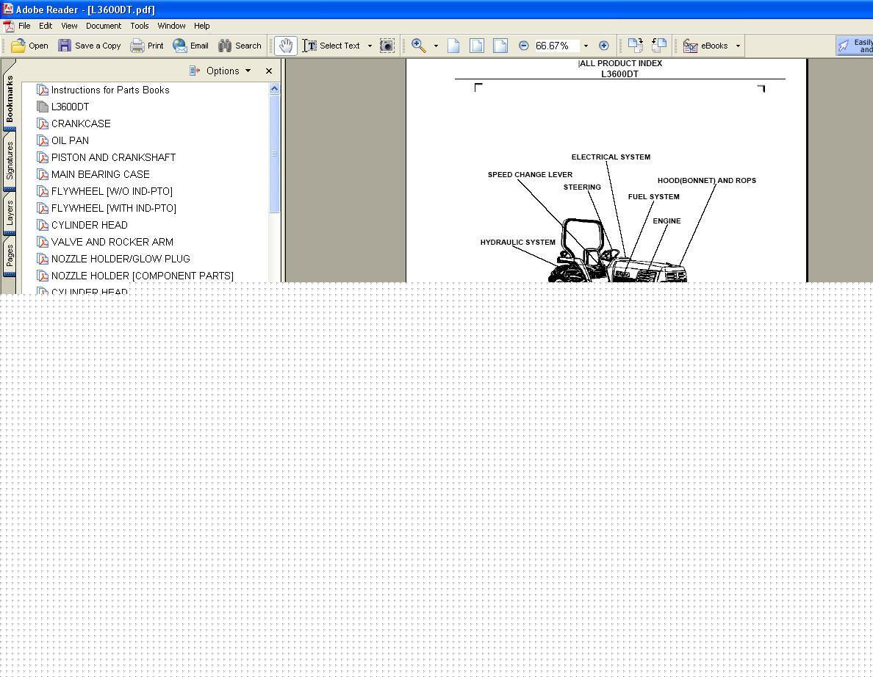Click the Save a Copy floppy icon
The image size is (873, 677).
click(x=65, y=46)
